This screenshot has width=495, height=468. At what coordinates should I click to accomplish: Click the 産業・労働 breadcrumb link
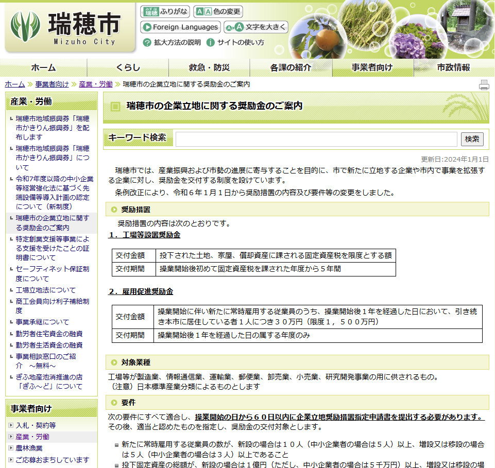[96, 84]
